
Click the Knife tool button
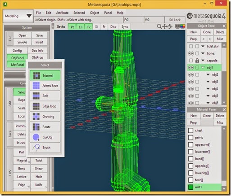click(x=39, y=185)
